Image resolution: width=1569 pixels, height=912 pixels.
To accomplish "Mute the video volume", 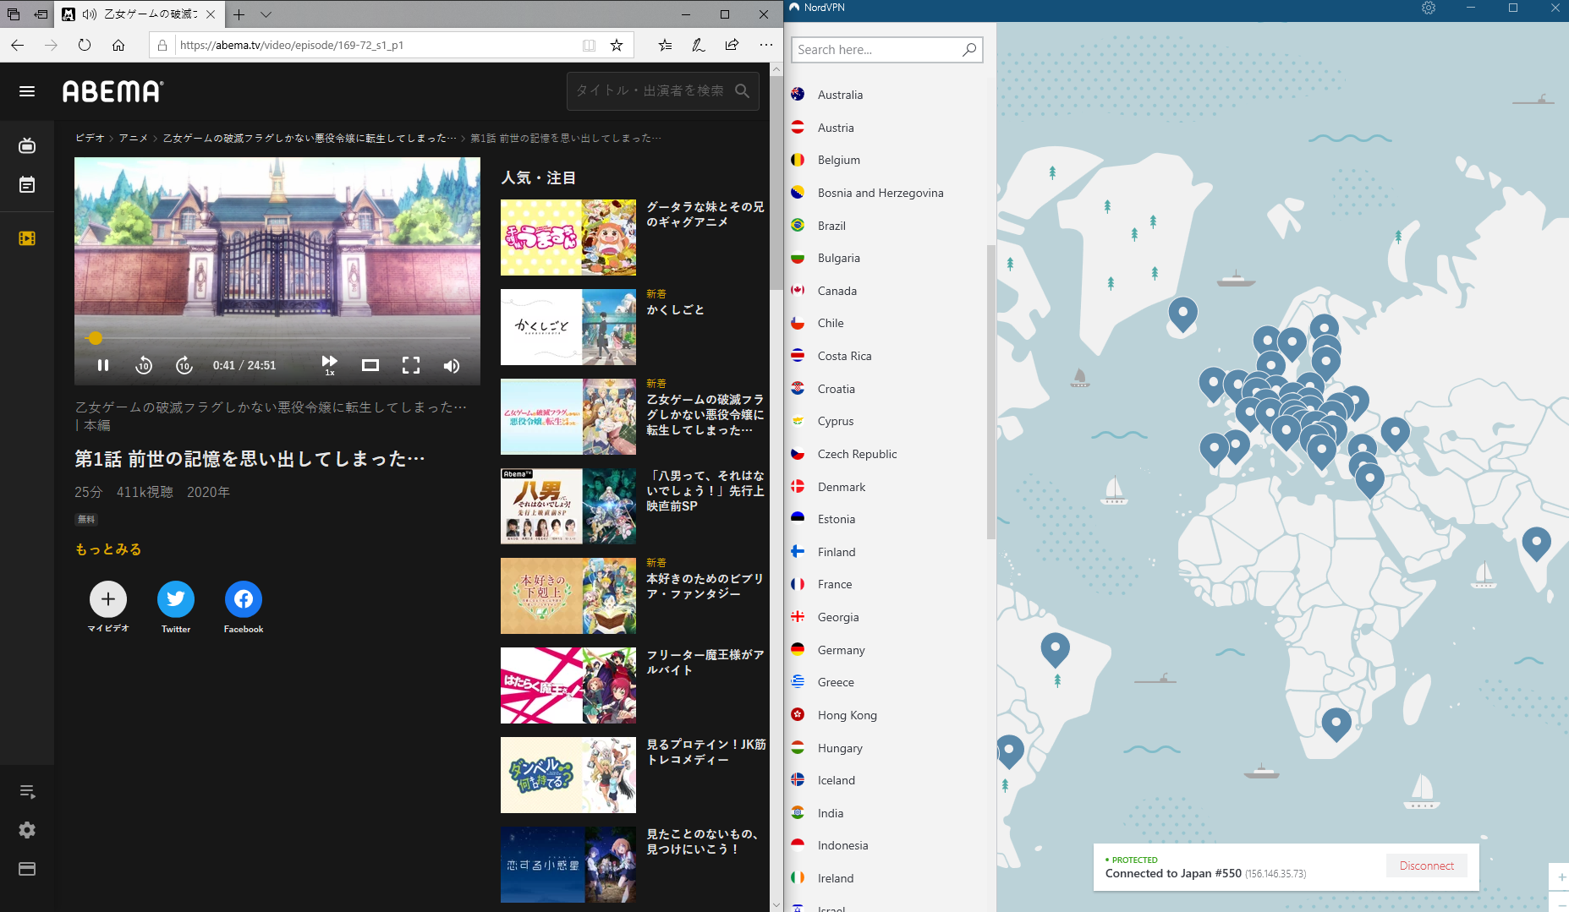I will (x=452, y=365).
